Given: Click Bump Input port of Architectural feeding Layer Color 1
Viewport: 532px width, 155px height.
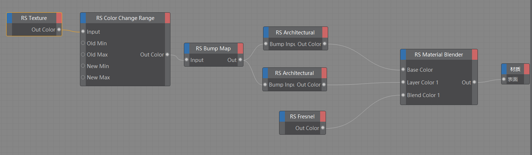Looking at the screenshot, I should 265,85.
